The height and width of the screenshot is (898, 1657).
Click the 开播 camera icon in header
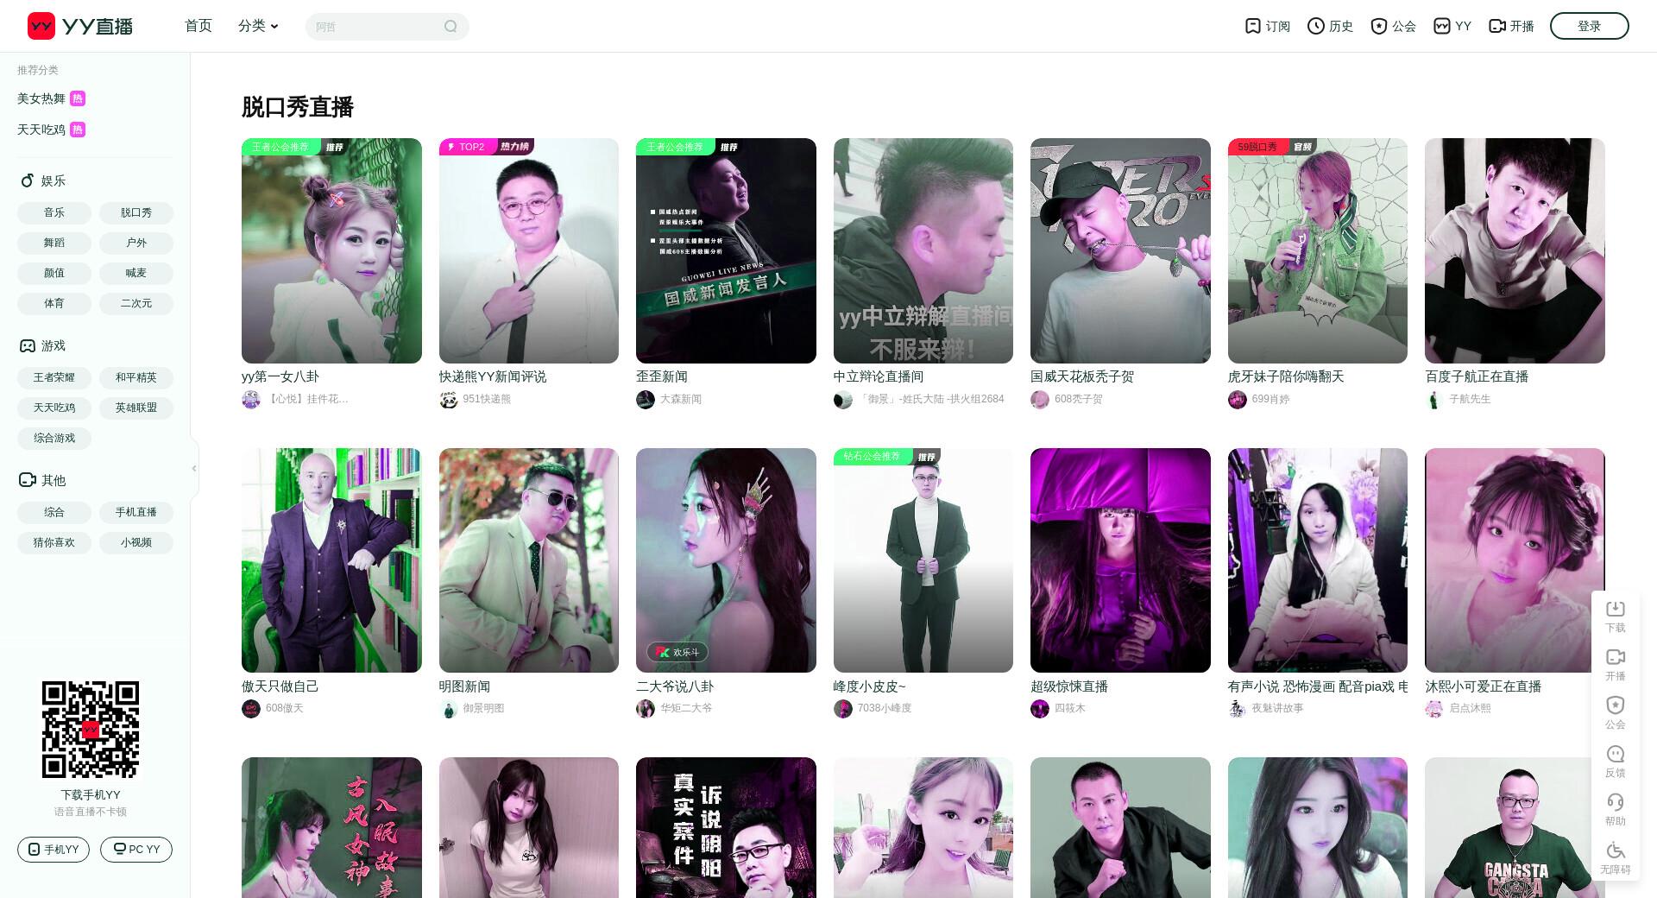(1497, 26)
